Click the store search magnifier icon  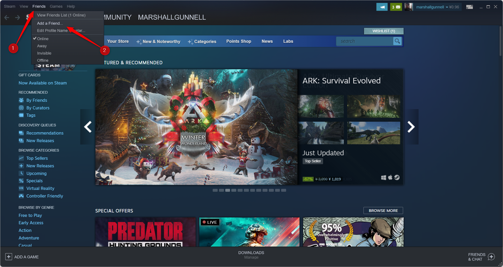[397, 41]
